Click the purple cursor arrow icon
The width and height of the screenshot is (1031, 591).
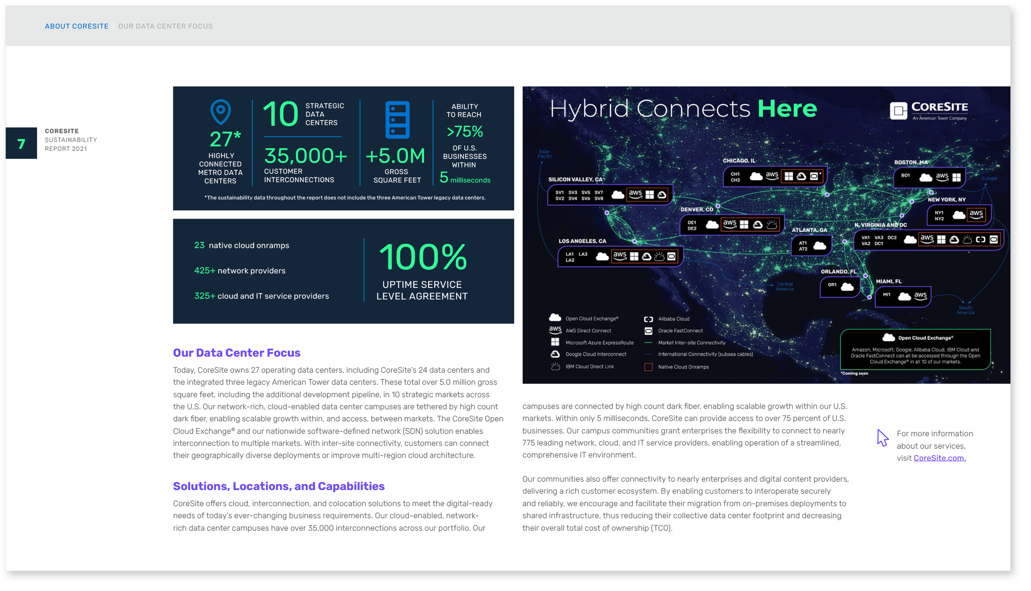pos(883,438)
